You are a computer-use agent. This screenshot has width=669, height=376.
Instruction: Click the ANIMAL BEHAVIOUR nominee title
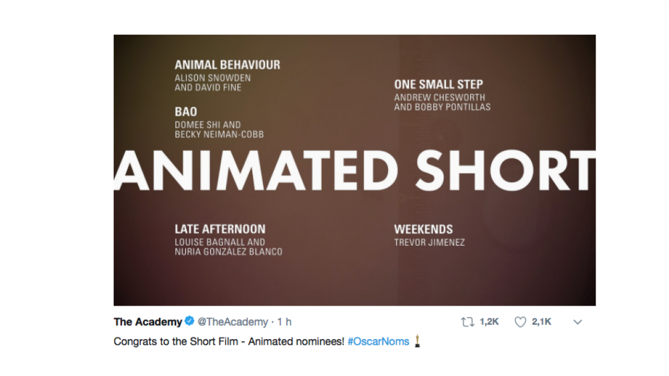(x=228, y=65)
